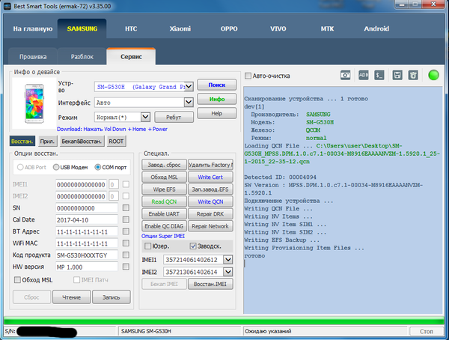Click the trash icon to clear log
Viewport: 449px width, 340px height.
pyautogui.click(x=413, y=75)
